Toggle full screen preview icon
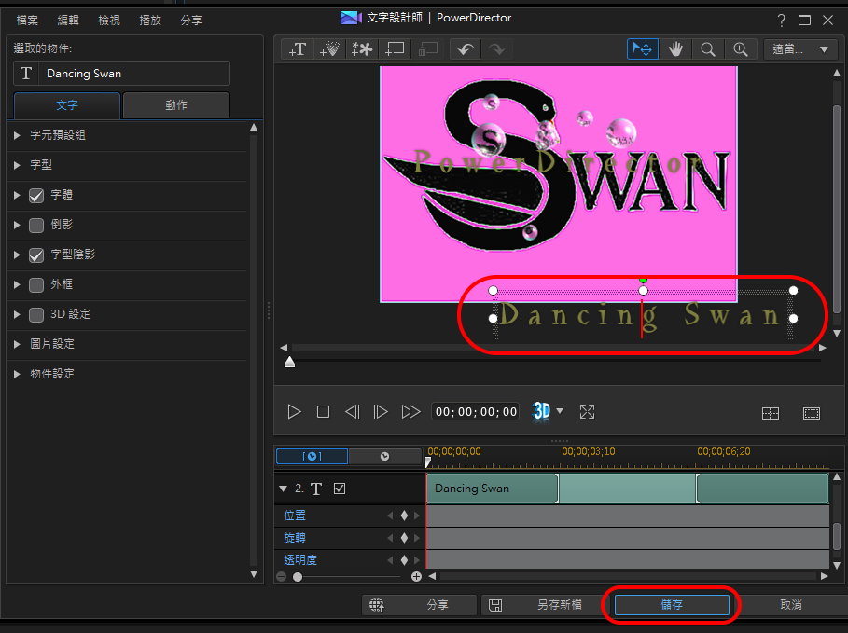Image resolution: width=848 pixels, height=633 pixels. tap(587, 411)
